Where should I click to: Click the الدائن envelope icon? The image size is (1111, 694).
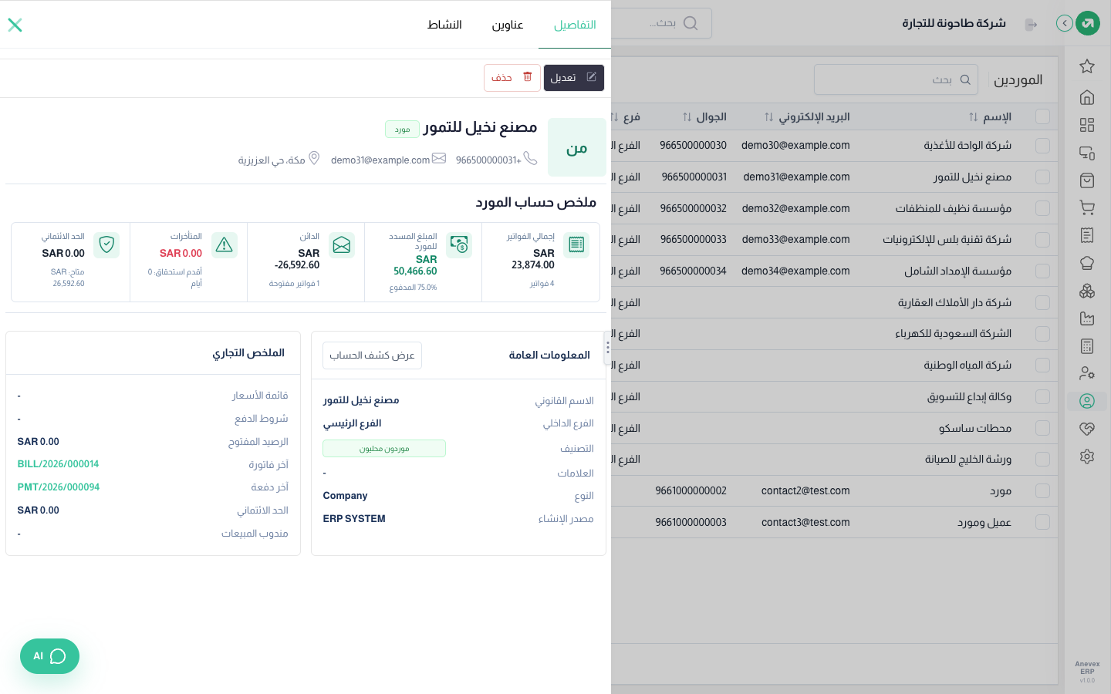pos(342,245)
